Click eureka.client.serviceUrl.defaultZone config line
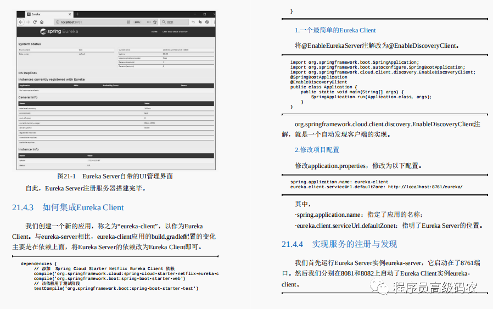493x309 pixels. pos(377,187)
